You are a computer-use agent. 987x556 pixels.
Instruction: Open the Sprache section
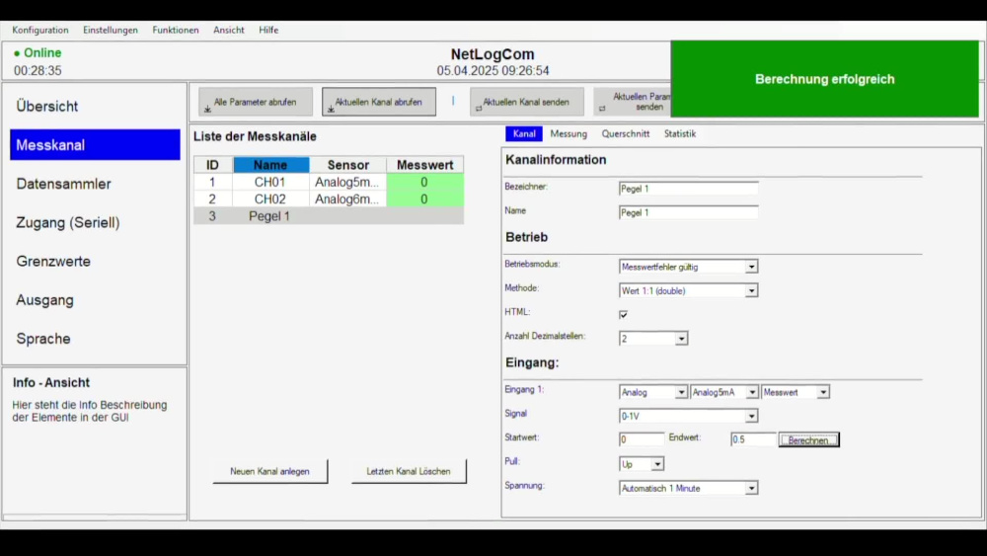pyautogui.click(x=95, y=339)
